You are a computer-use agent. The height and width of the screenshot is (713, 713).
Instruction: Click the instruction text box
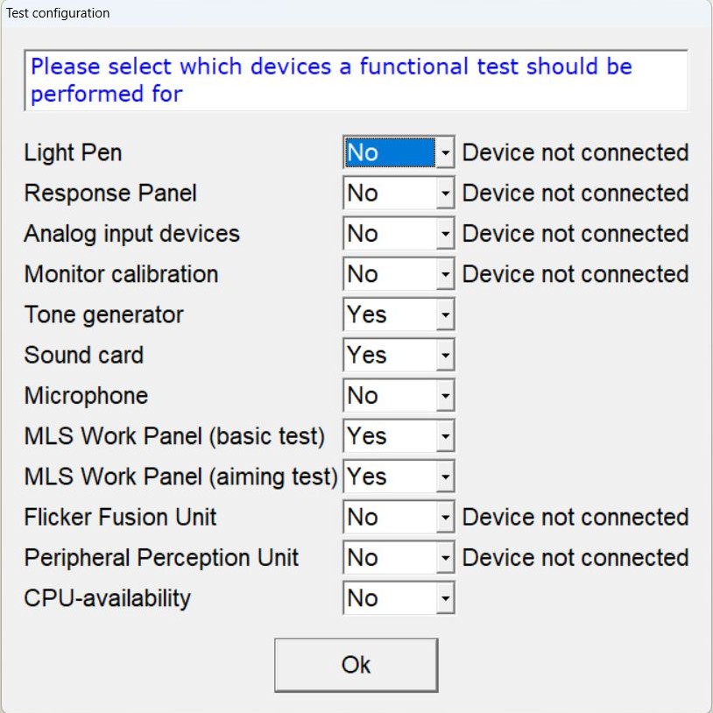[x=356, y=80]
